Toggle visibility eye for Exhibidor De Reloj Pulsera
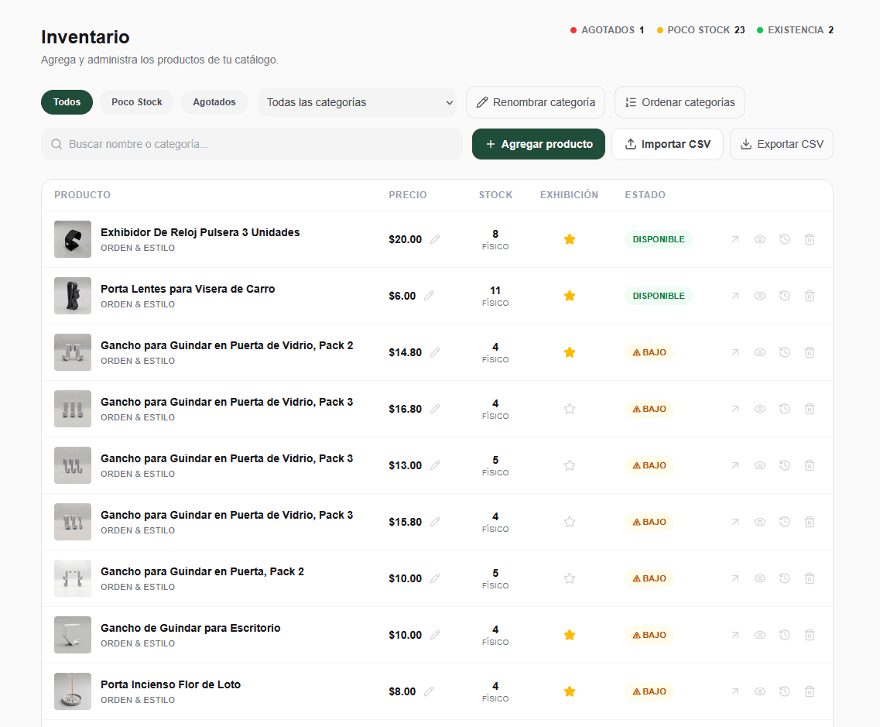The width and height of the screenshot is (880, 727). [760, 239]
